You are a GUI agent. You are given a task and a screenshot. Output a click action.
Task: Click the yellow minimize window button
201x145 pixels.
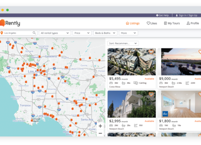tap(3, 10)
